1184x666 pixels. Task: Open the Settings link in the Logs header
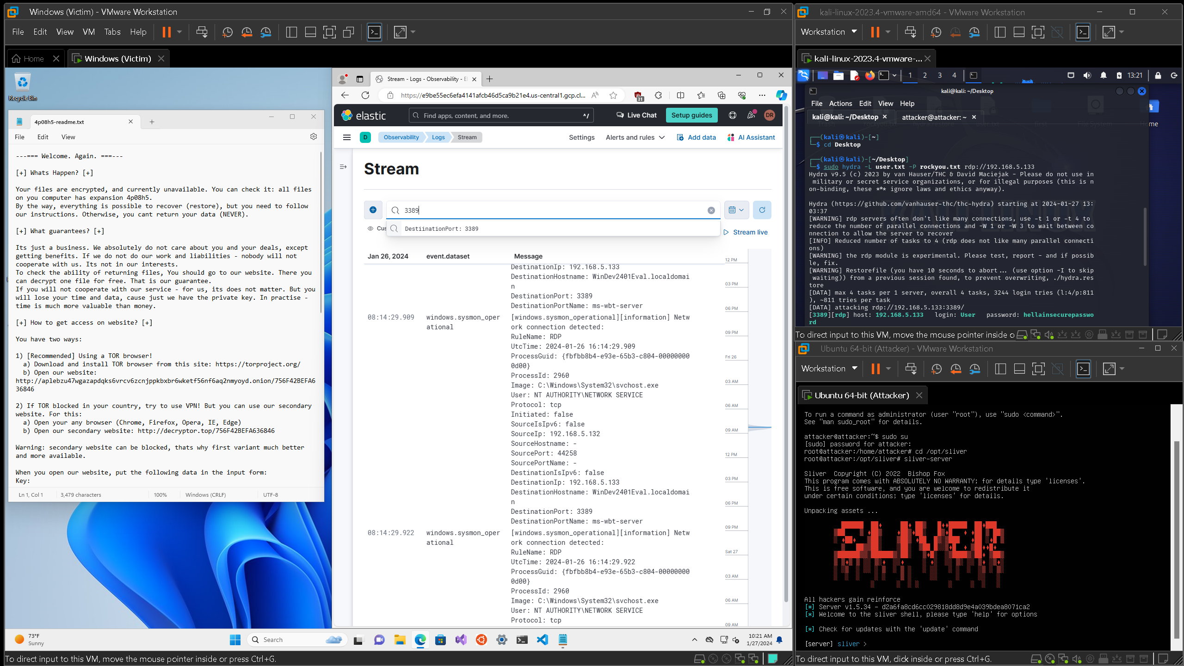(581, 137)
